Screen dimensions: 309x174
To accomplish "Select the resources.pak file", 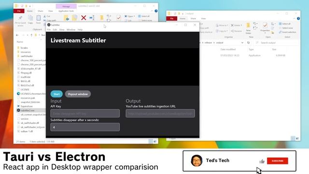I will [28, 98].
